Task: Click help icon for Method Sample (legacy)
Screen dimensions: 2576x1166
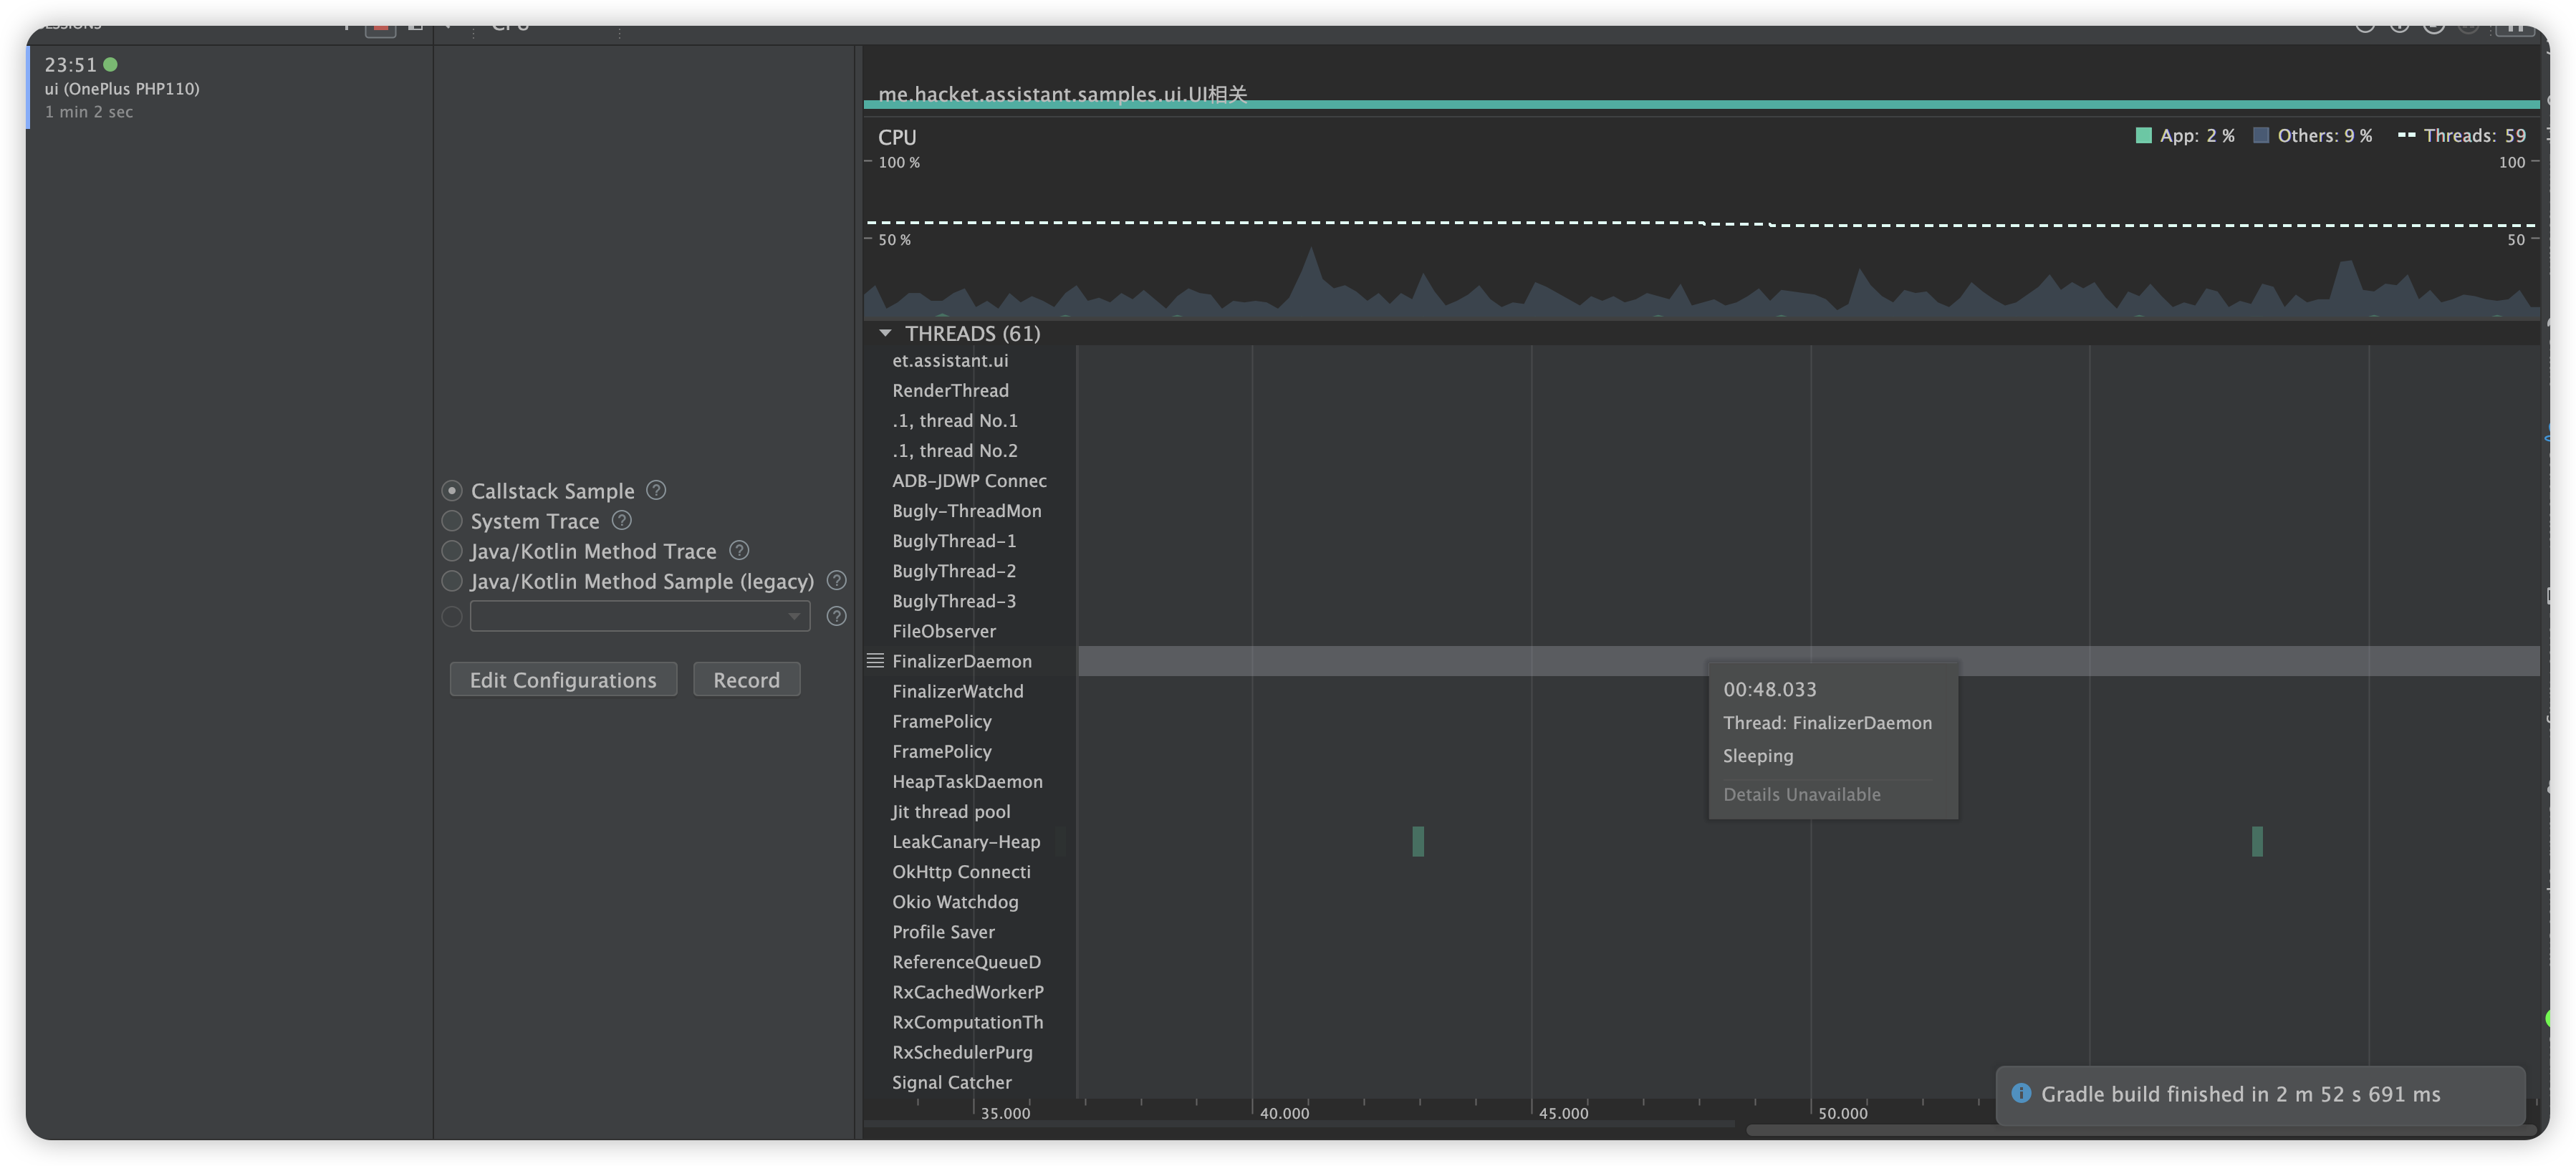Action: coord(837,580)
